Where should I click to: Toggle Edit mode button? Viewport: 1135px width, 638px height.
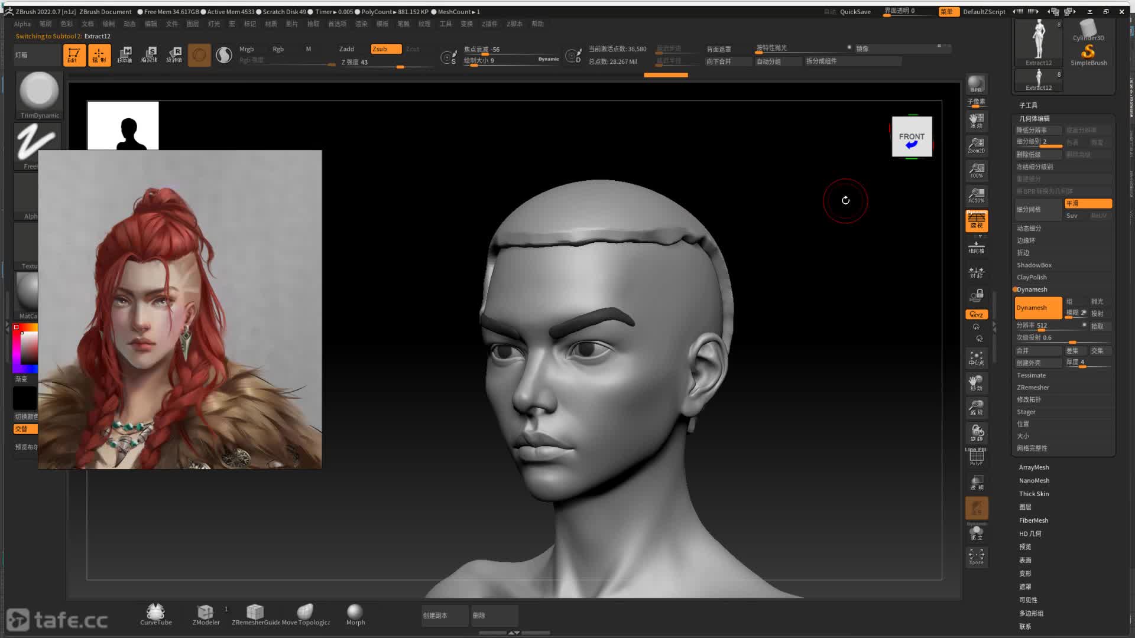74,55
